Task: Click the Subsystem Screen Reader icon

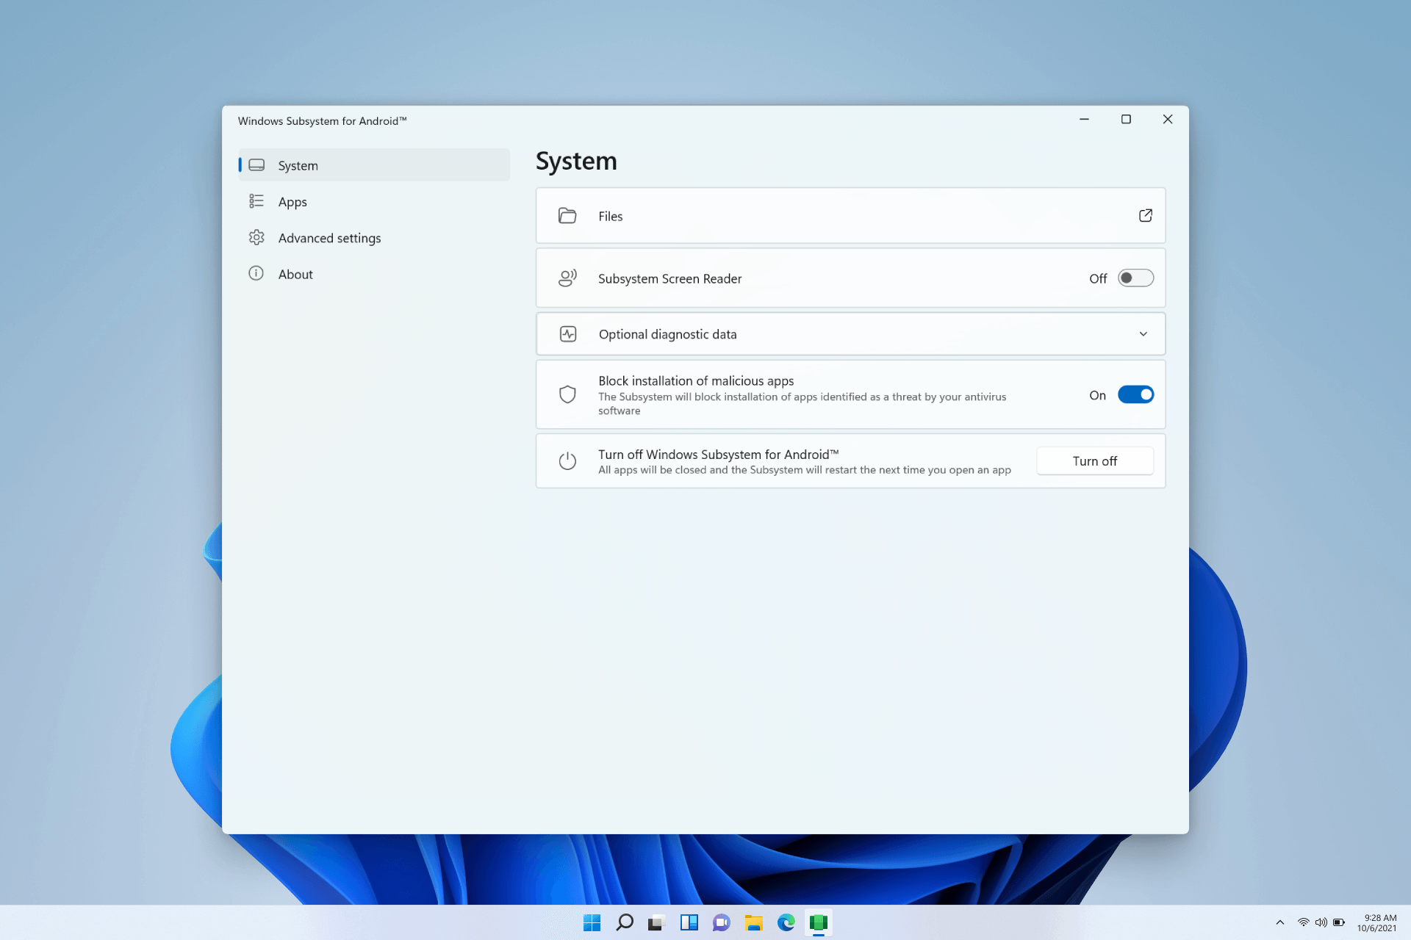Action: pos(567,277)
